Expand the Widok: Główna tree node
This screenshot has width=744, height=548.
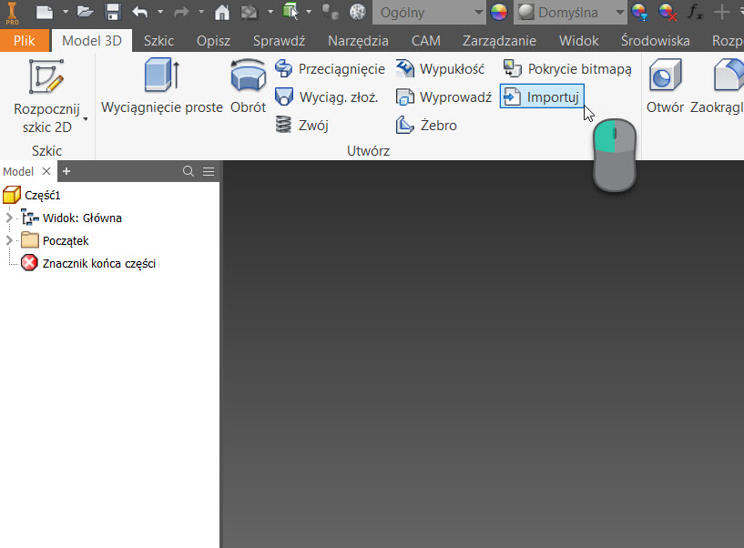pyautogui.click(x=10, y=218)
